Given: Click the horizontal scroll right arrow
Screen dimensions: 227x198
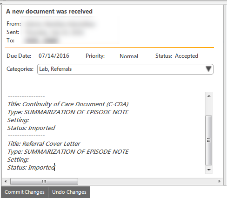Looking at the screenshot, I should click(x=219, y=181).
